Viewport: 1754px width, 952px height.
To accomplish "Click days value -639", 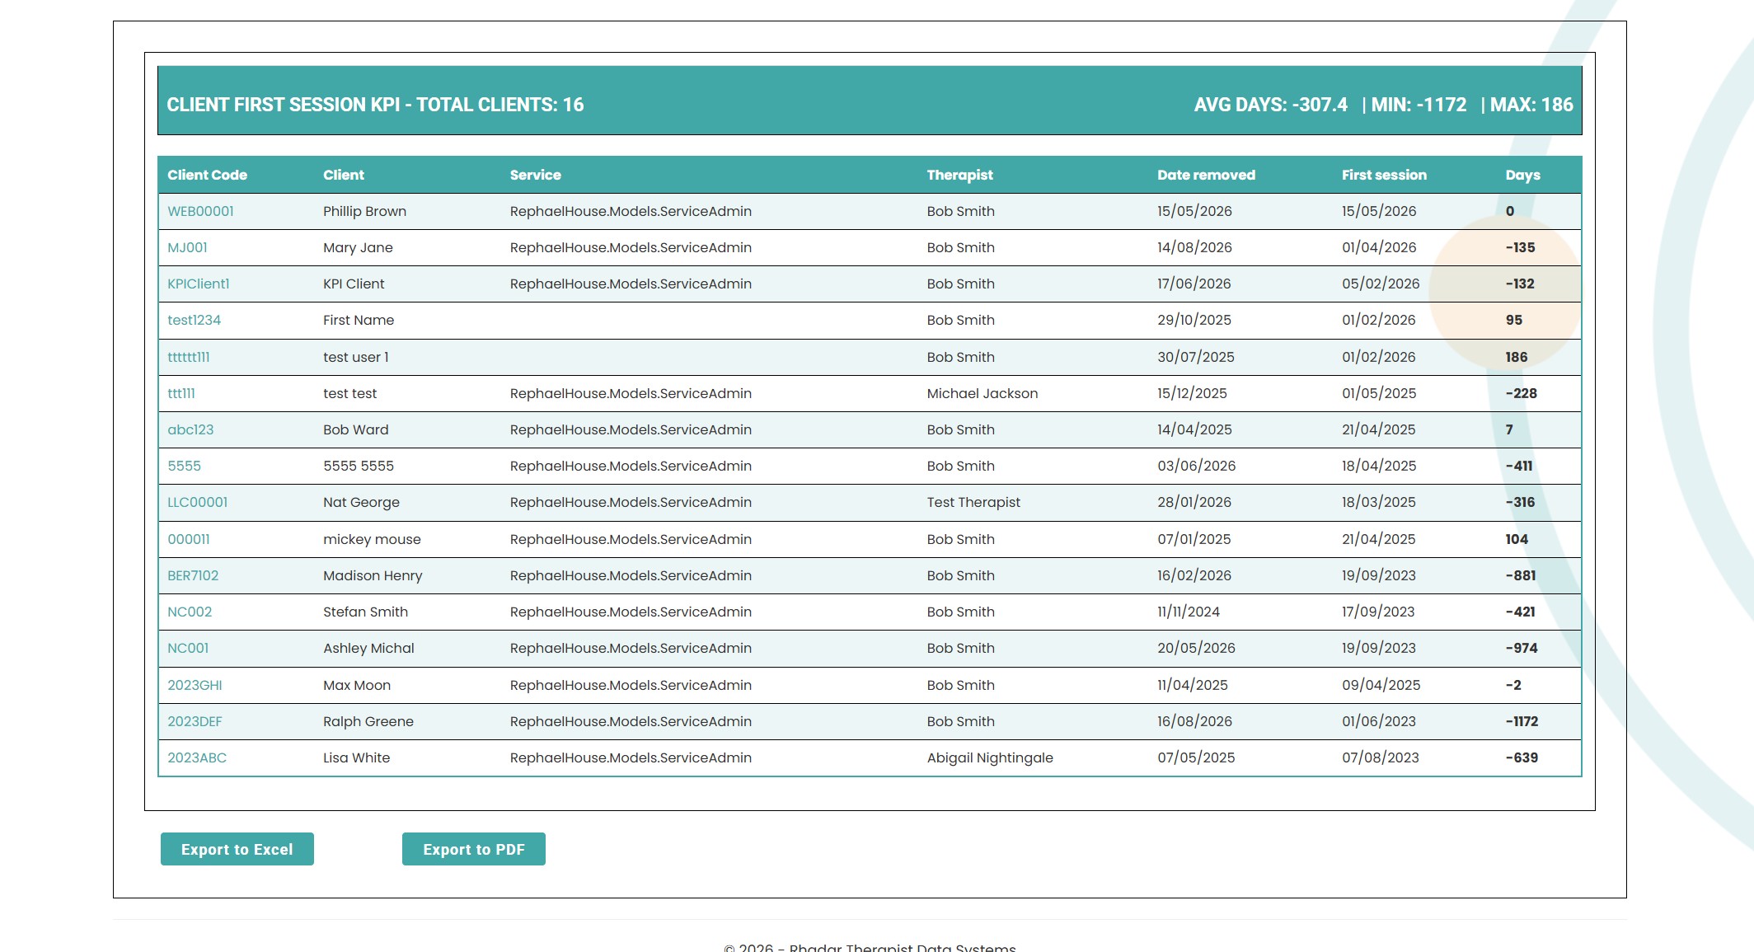I will point(1522,757).
